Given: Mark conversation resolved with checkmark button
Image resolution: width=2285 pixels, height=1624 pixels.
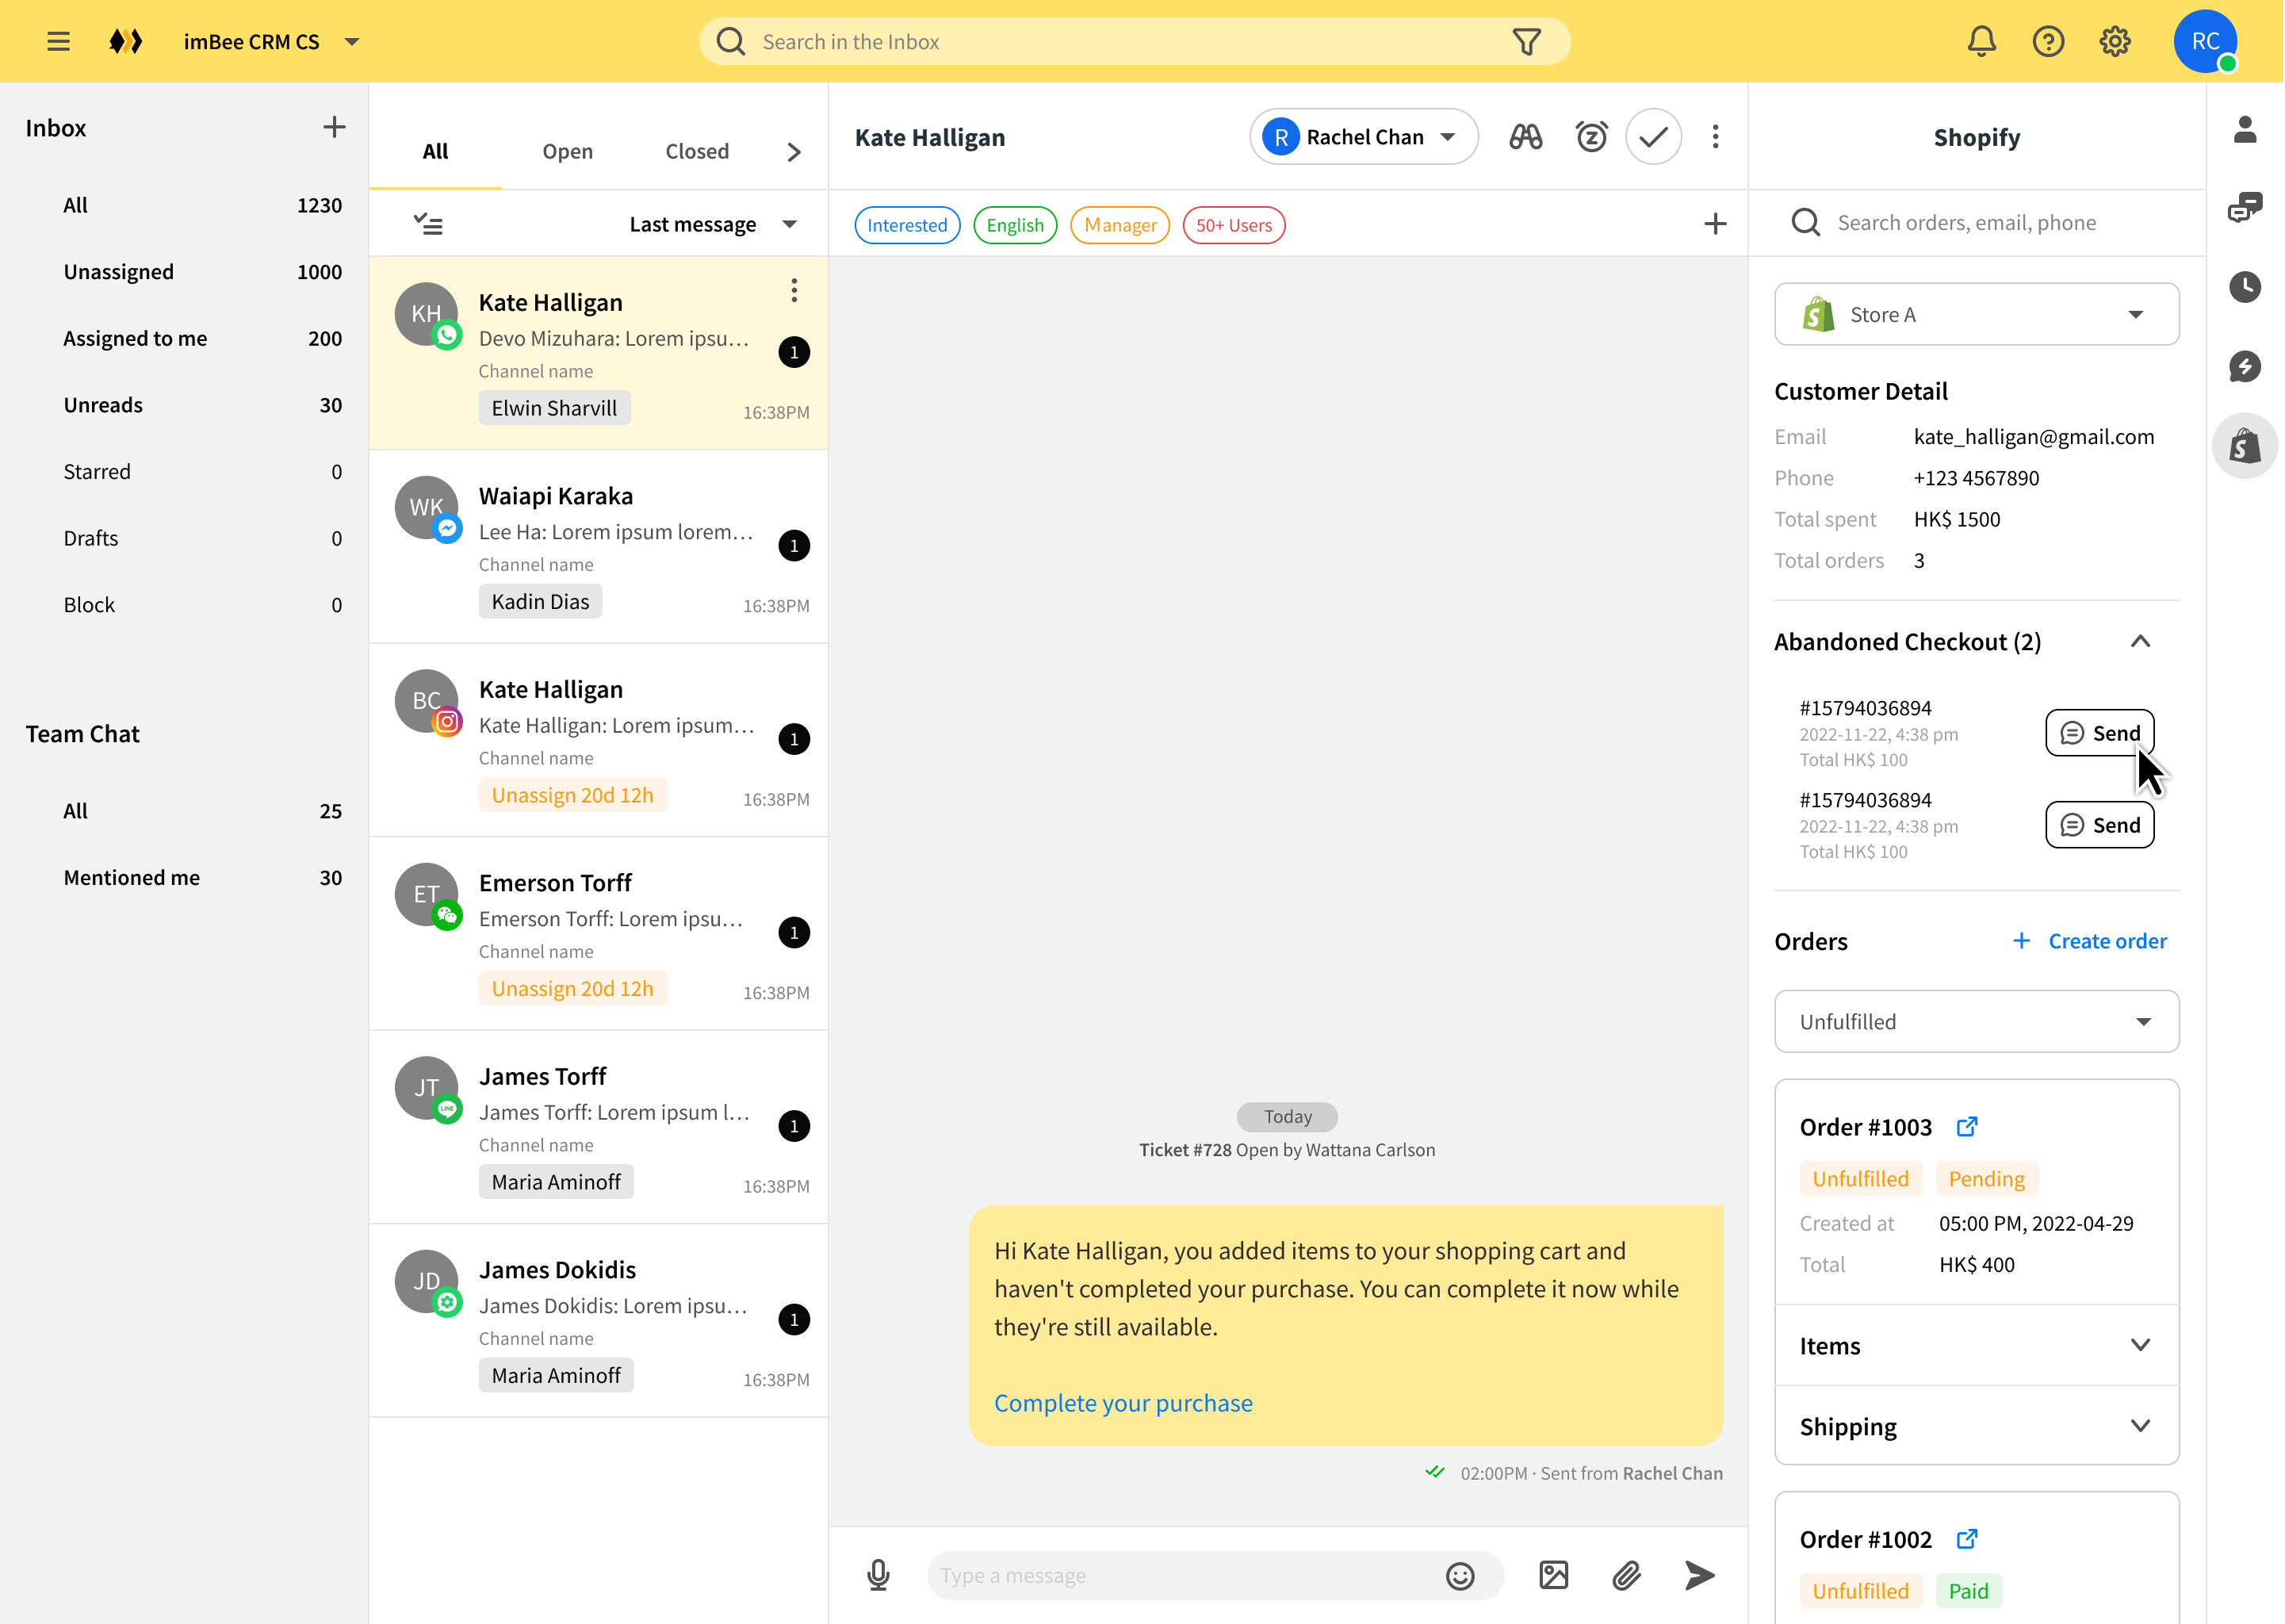Looking at the screenshot, I should click(1653, 137).
